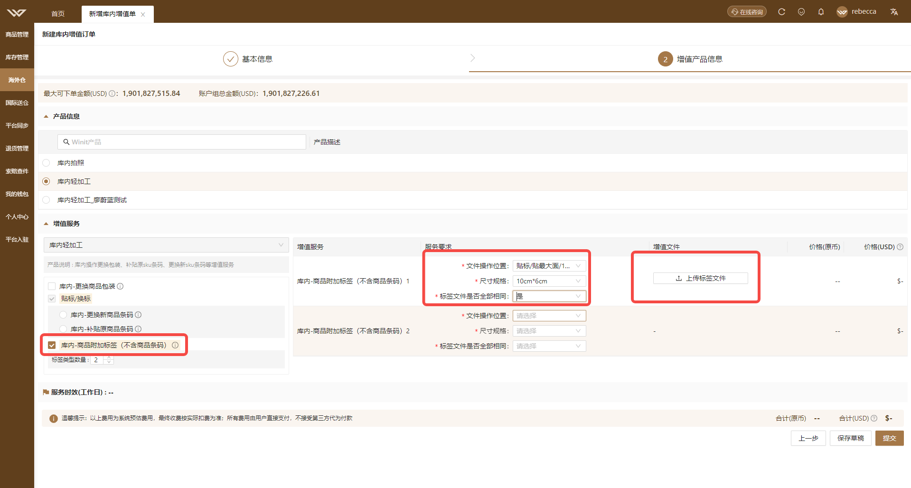Open row 2 尺寸规格 dropdown
The width and height of the screenshot is (911, 488).
pos(549,331)
